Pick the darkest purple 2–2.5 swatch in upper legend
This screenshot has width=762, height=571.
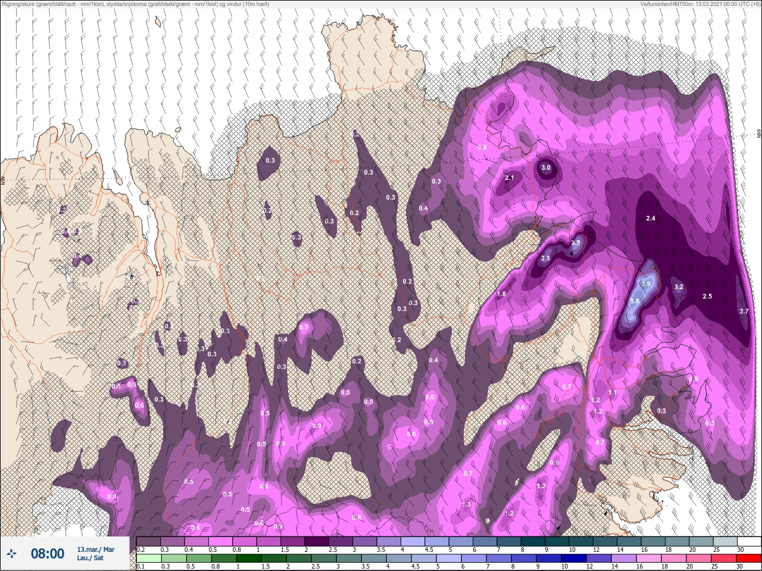click(317, 541)
